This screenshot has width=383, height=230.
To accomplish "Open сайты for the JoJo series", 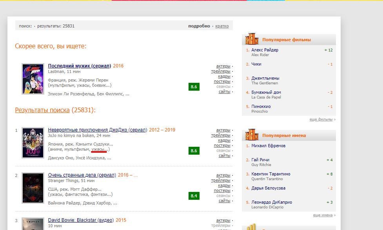I will 225,155.
